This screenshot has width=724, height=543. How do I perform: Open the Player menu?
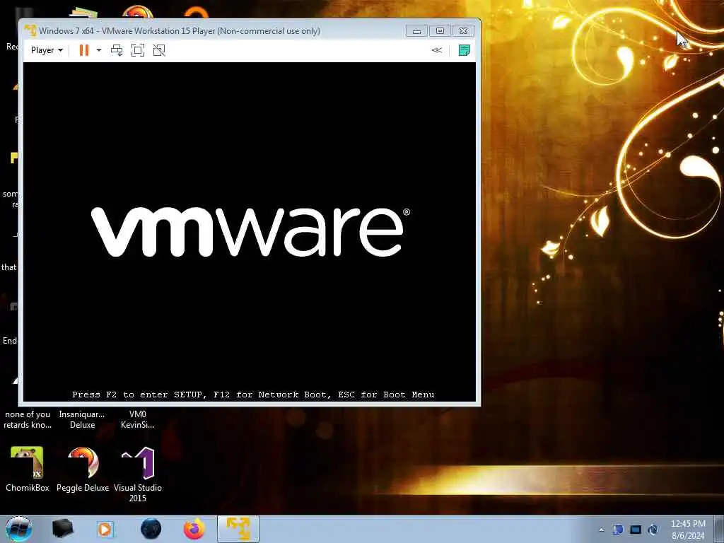47,50
